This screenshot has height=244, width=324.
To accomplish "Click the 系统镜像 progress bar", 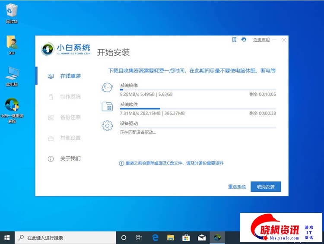I will pos(197,89).
